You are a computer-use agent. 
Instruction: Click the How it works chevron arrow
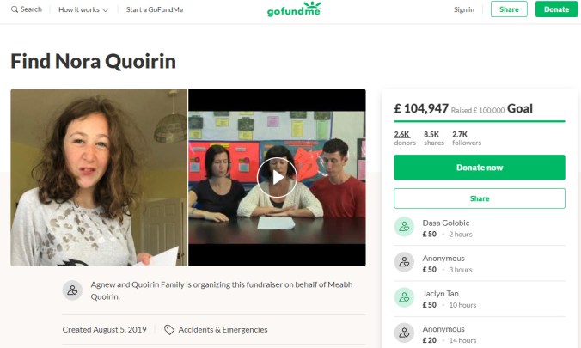(105, 10)
